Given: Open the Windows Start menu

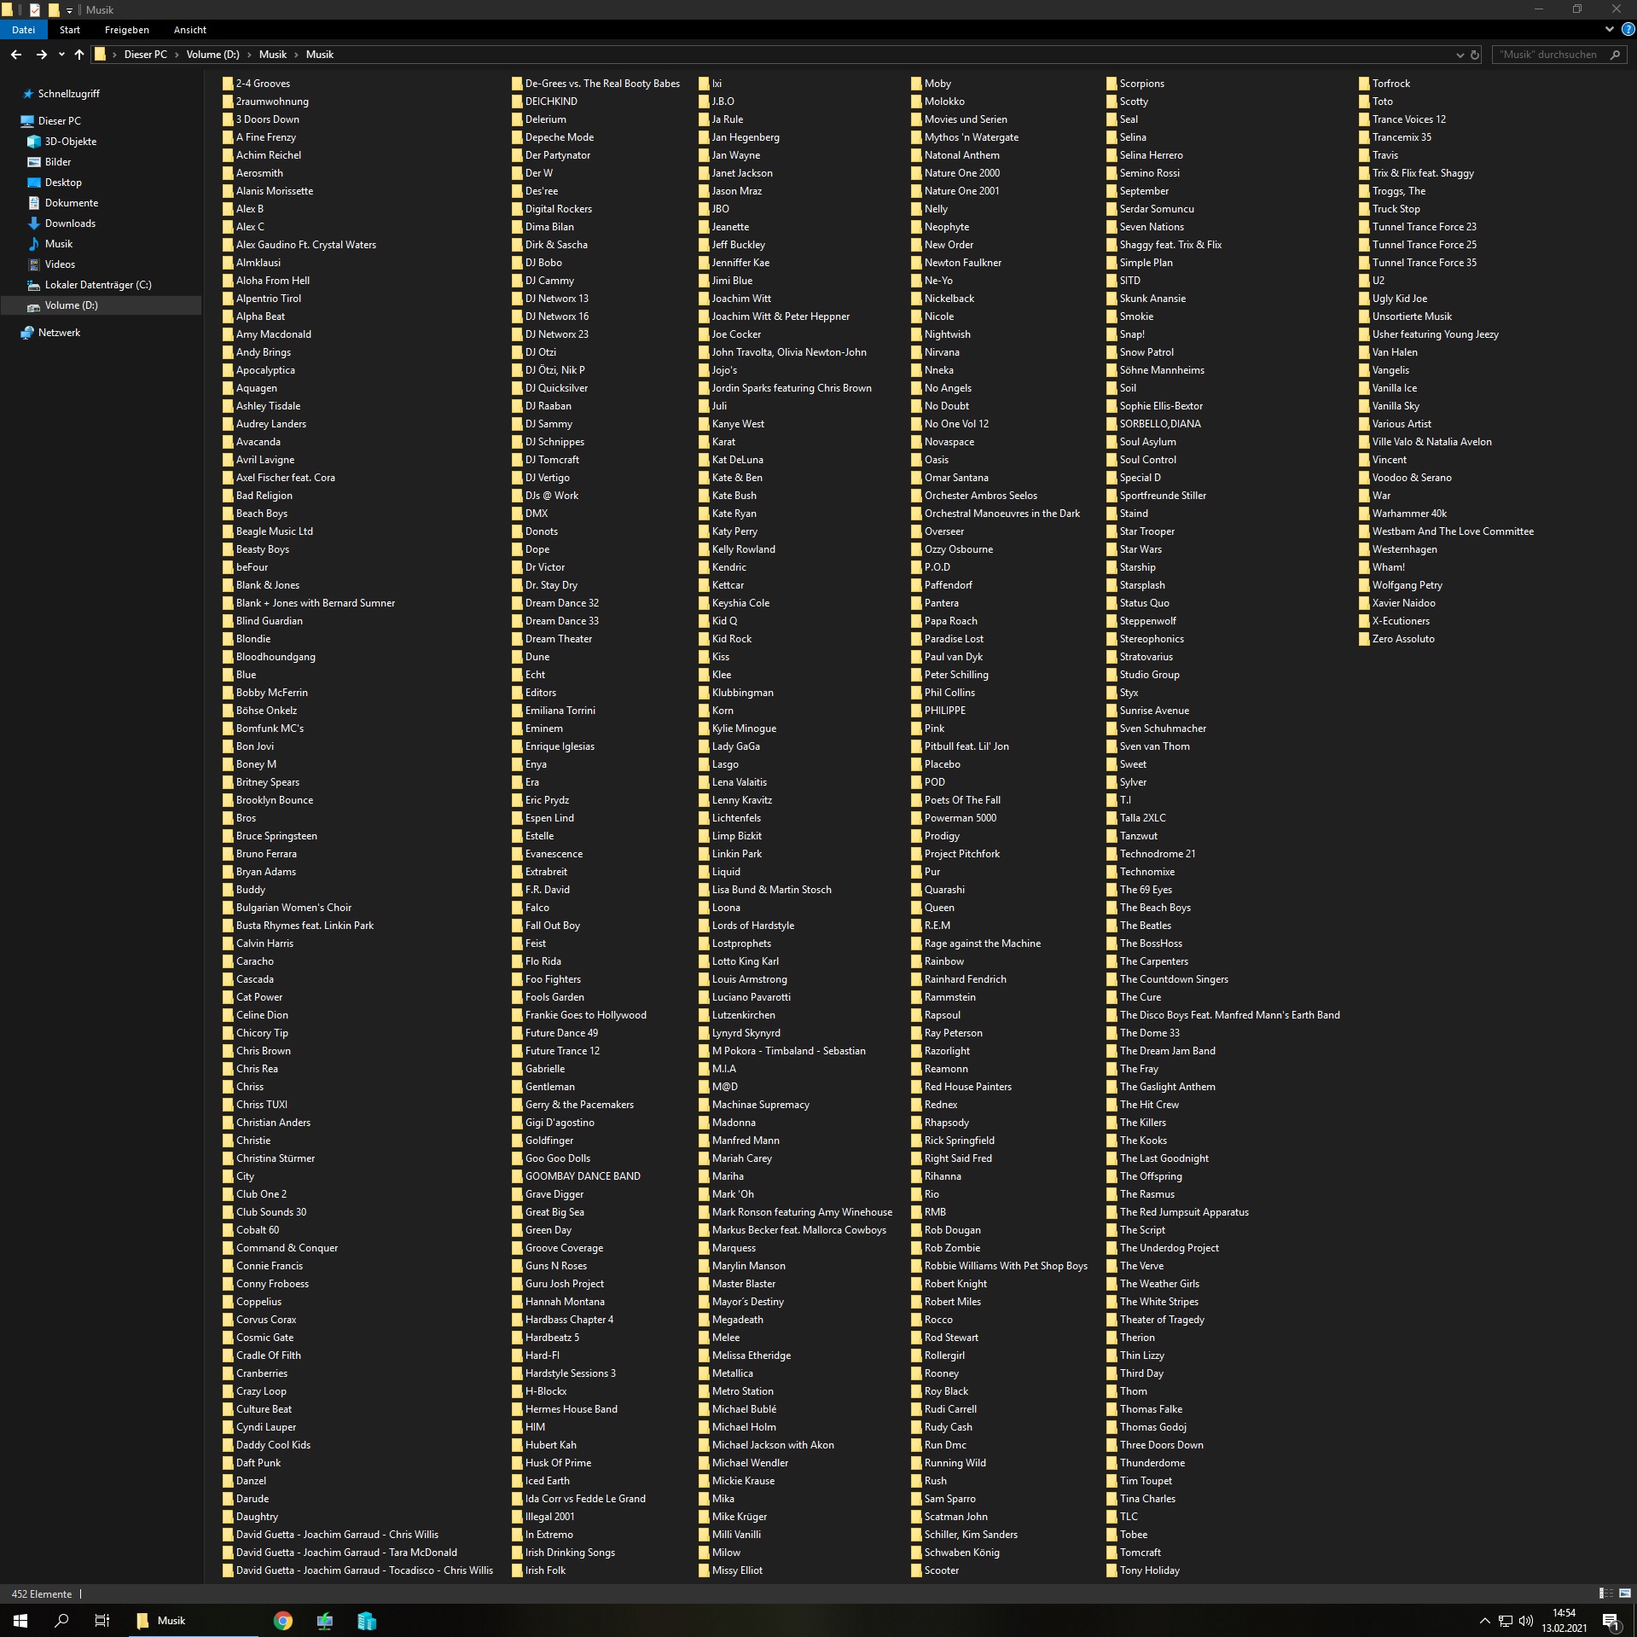Looking at the screenshot, I should 20,1620.
